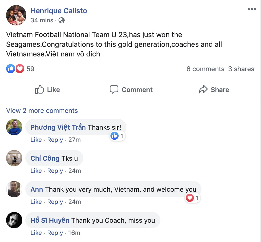Image resolution: width=261 pixels, height=242 pixels.
Task: Open Henrique Calisto's profile name link
Action: 59,11
